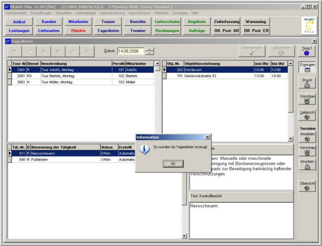This screenshot has height=246, width=322.
Task: Open the Angebote module
Action: point(197,22)
